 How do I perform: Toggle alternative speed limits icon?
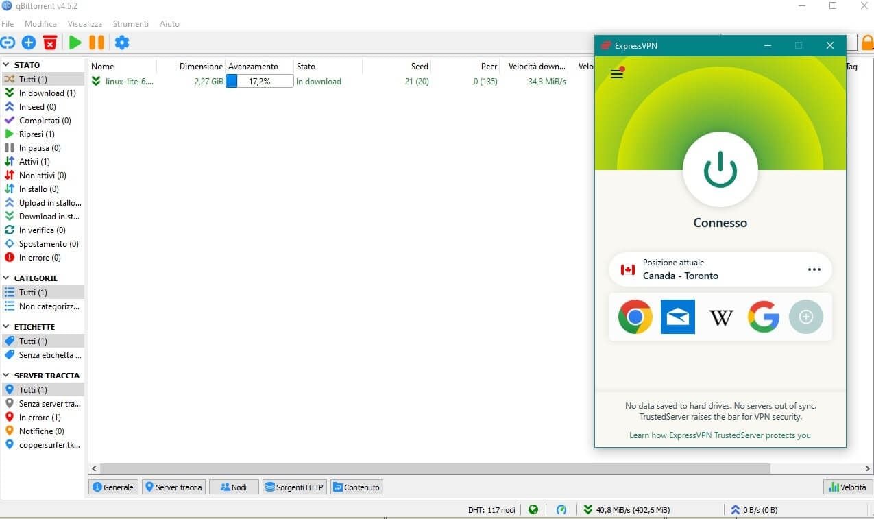click(561, 509)
